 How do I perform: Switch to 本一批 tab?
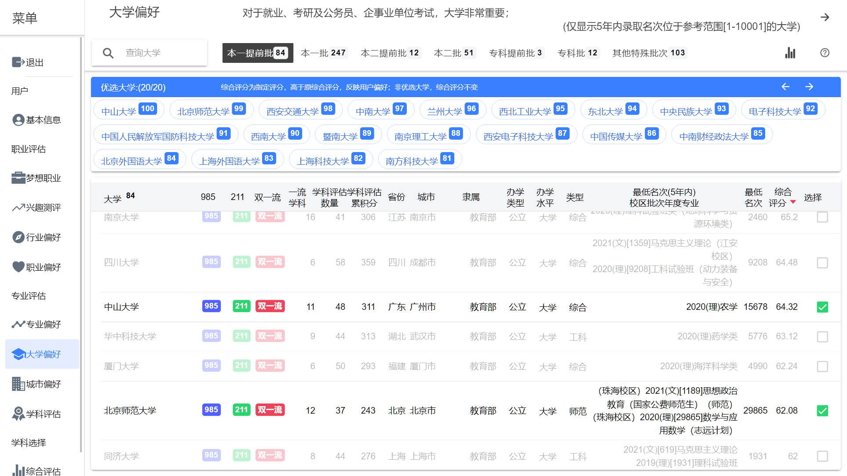(324, 53)
